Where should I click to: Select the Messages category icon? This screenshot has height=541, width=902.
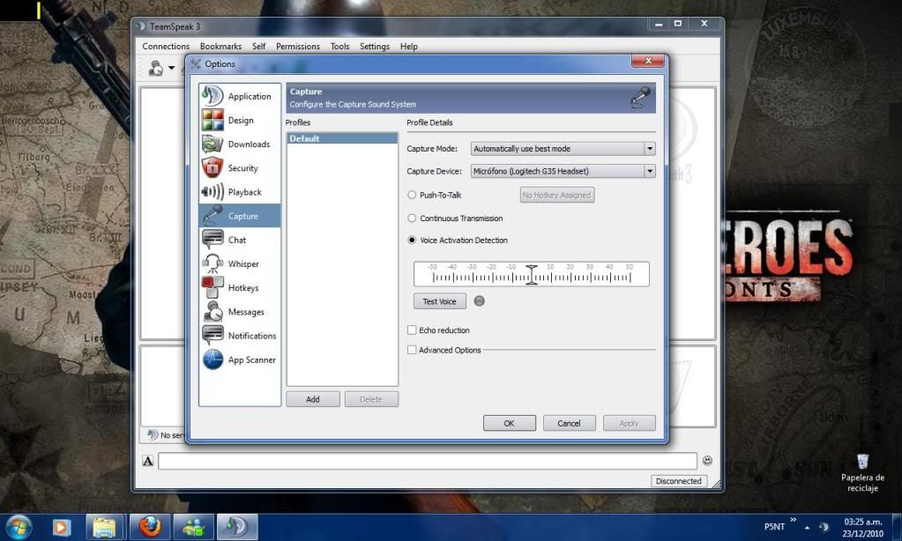[x=212, y=311]
